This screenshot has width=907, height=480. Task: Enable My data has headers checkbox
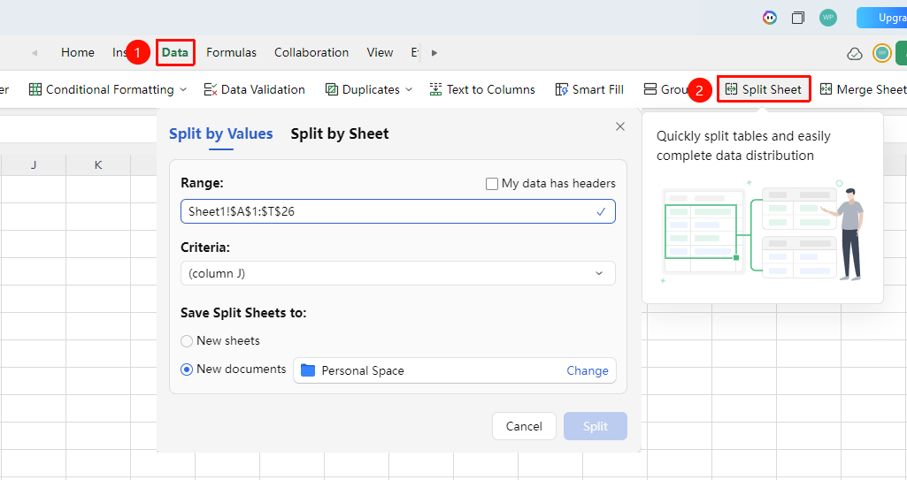pyautogui.click(x=492, y=184)
